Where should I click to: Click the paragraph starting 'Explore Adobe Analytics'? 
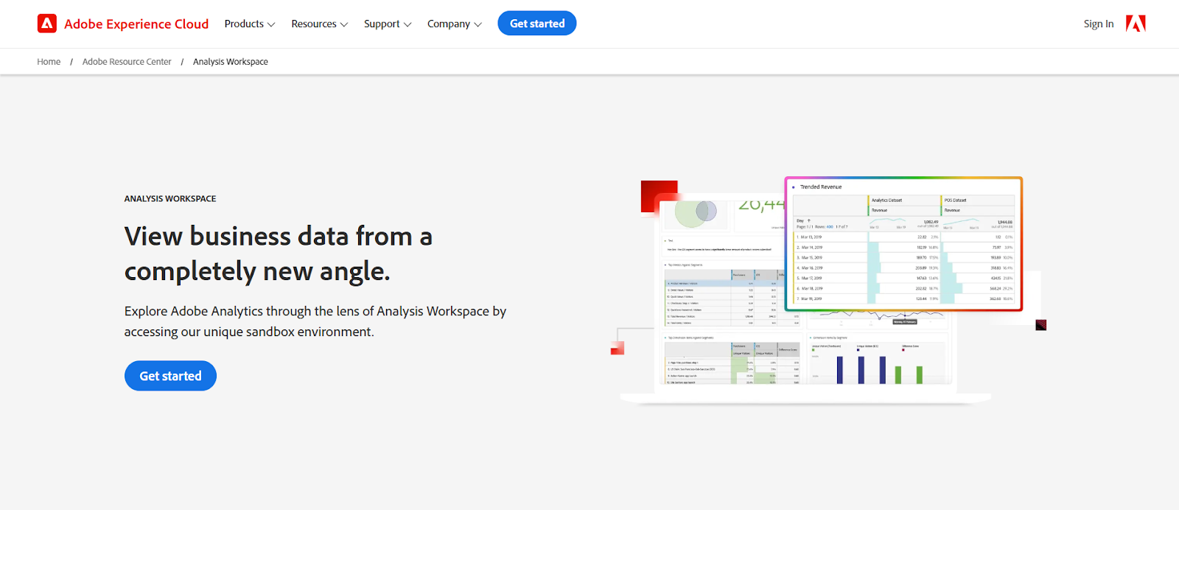click(x=315, y=321)
